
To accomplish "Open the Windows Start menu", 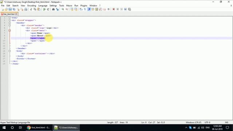I will [4, 128].
